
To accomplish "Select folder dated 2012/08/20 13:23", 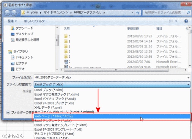I will pyautogui.click(x=123, y=36).
